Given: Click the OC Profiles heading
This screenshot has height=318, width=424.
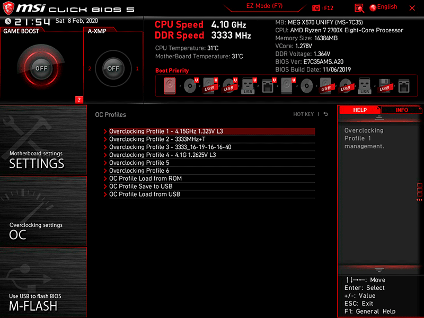Looking at the screenshot, I should tap(110, 114).
